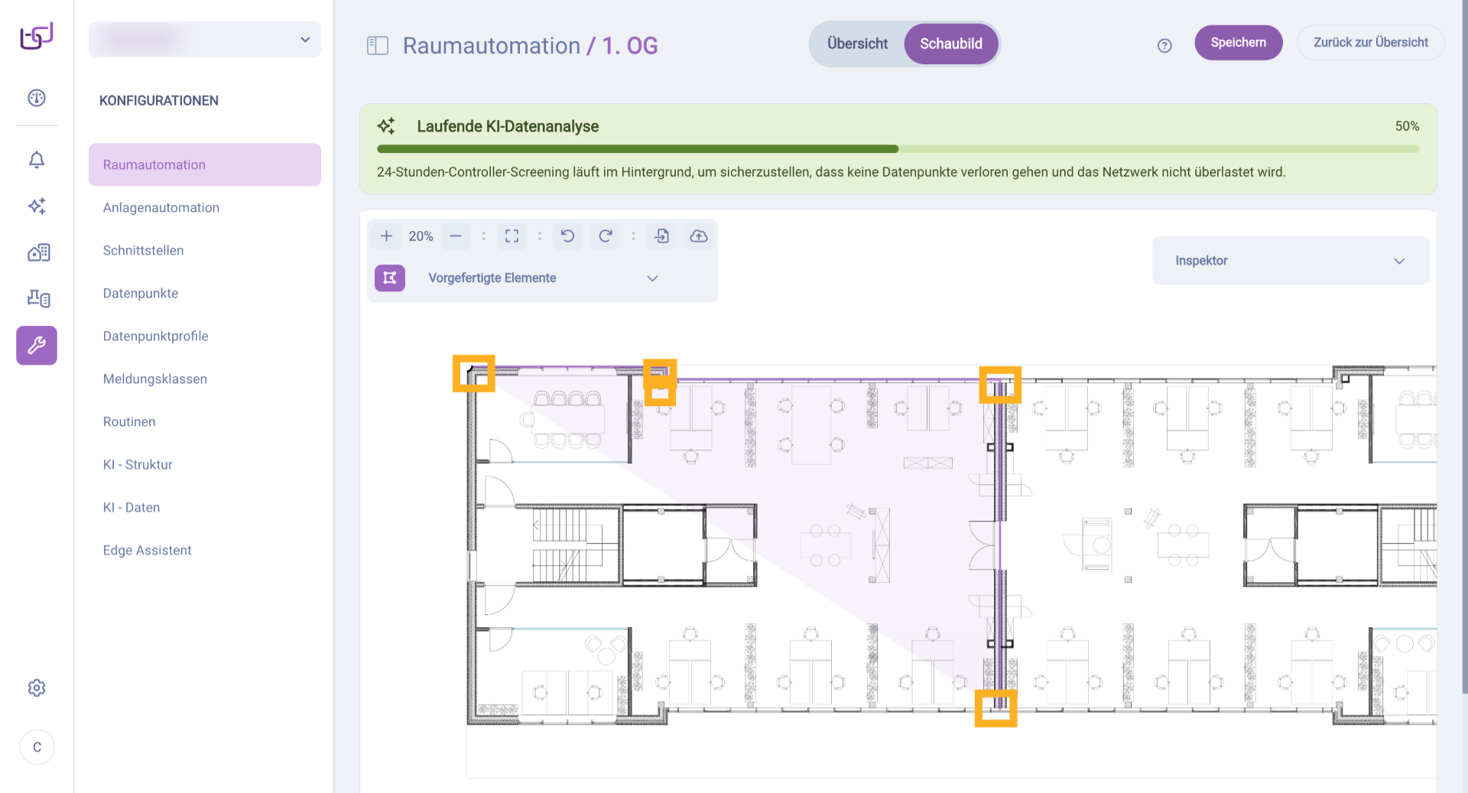Click Zurück zur Übersicht button
1468x793 pixels.
point(1370,43)
